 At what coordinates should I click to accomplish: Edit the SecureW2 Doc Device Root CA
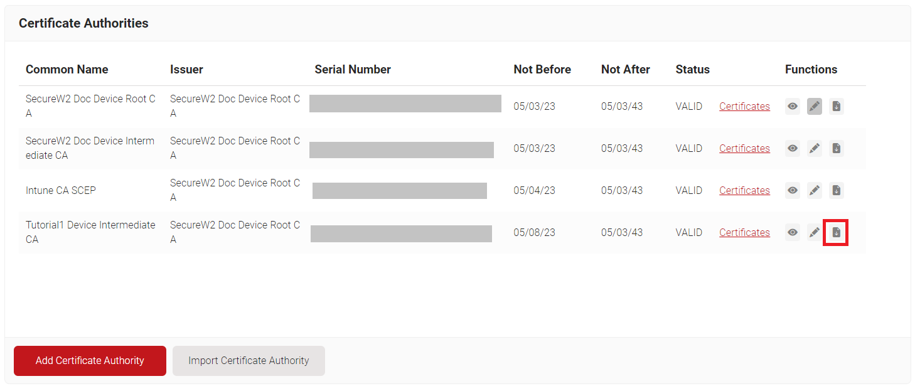[x=815, y=107]
